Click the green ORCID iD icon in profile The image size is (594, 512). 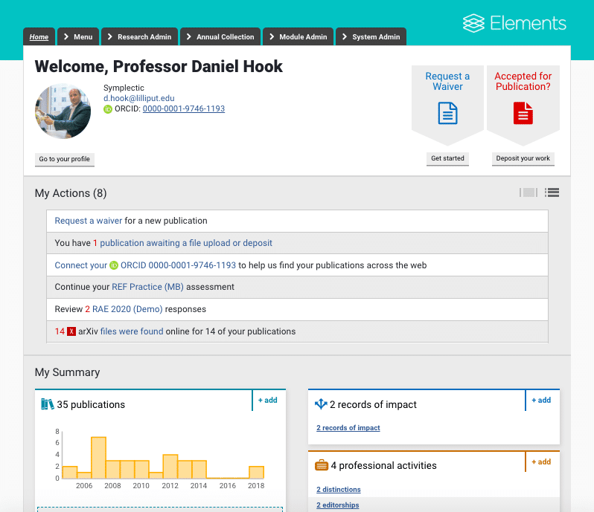click(x=108, y=109)
